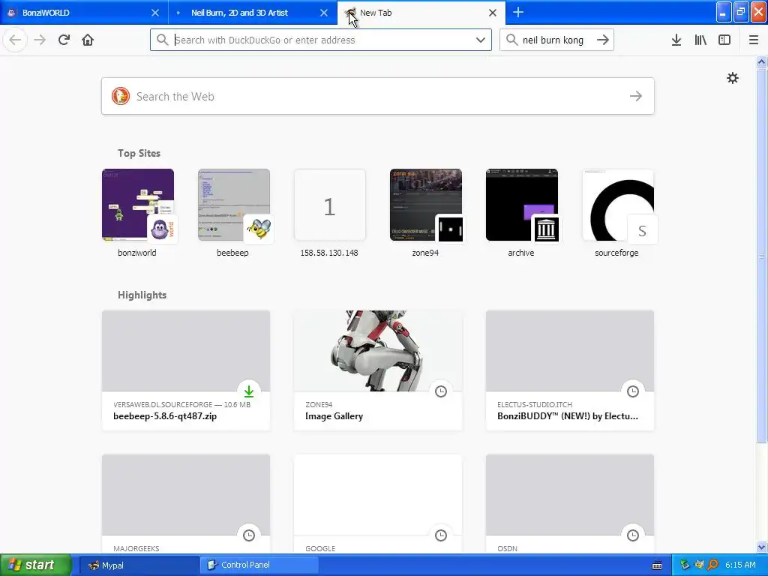Open the archive top site tile
The width and height of the screenshot is (768, 576).
click(x=522, y=213)
